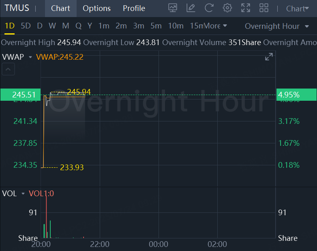The image size is (317, 251).
Task: Open the multi-chart grid layout icon
Action: 264,8
